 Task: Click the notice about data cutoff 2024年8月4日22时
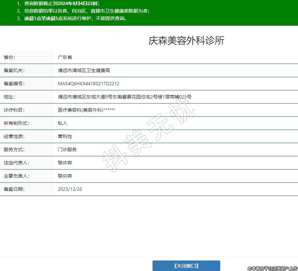[58, 3]
